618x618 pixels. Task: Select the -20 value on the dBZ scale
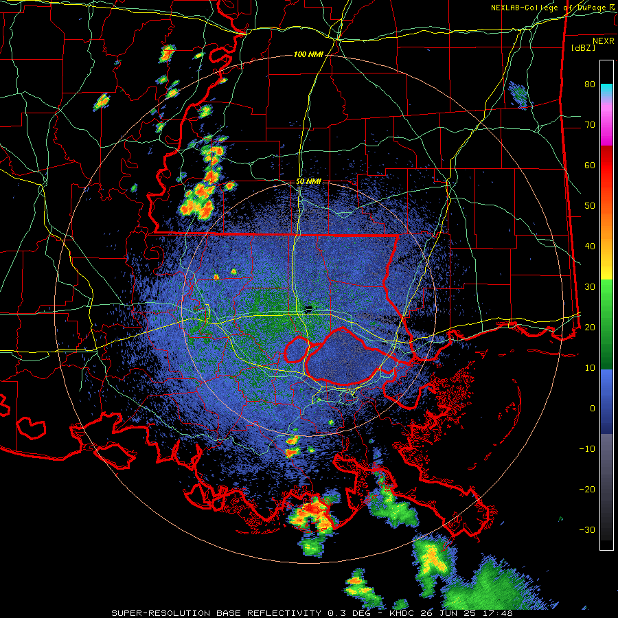[587, 490]
